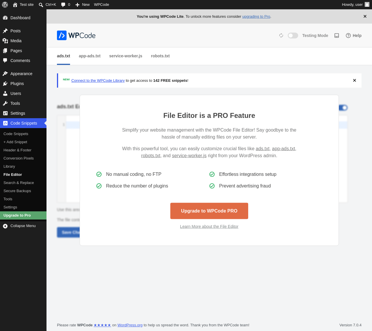Switch to the ads.txt tab
Viewport: 372px width, 331px height.
[x=63, y=56]
